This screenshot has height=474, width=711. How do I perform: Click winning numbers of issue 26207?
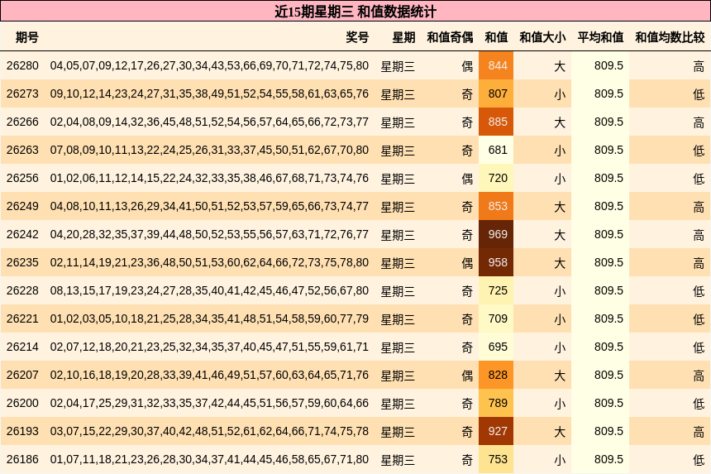pos(209,375)
